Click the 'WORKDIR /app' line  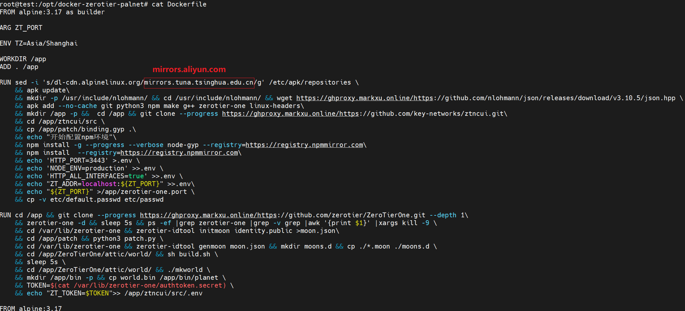tap(23, 59)
